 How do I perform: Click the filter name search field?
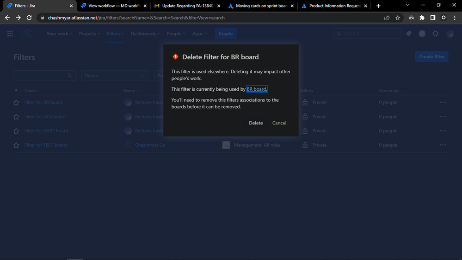[x=44, y=75]
